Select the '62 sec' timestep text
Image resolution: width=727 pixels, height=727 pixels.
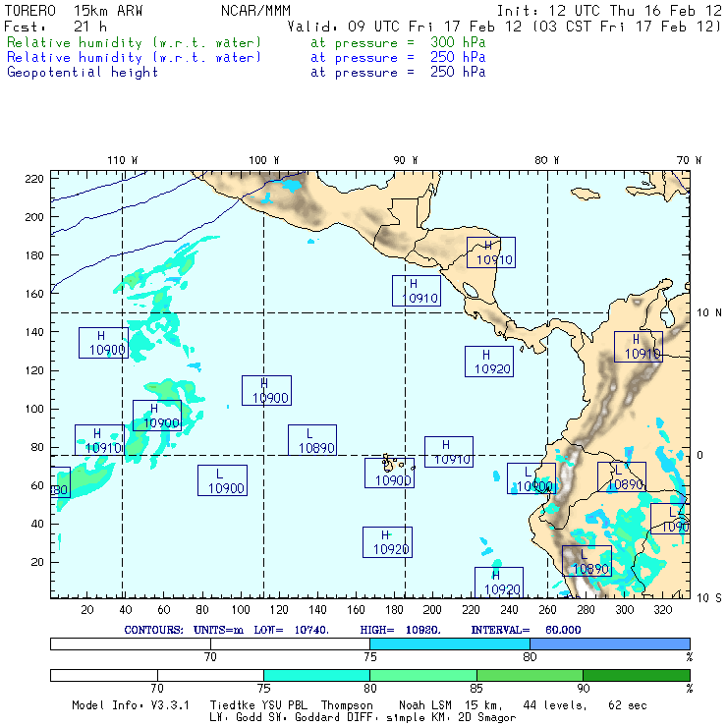tap(628, 705)
